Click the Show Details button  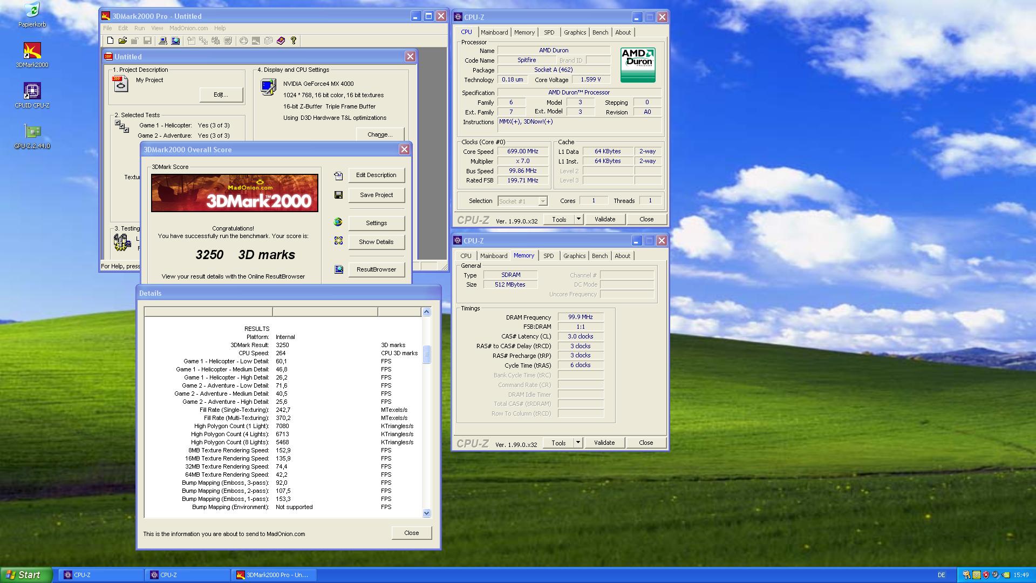(x=376, y=242)
